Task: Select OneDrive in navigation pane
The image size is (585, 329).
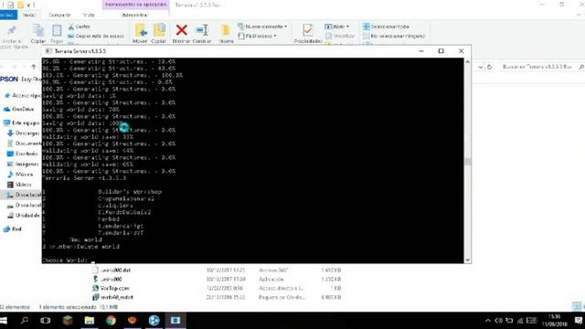Action: (x=18, y=110)
